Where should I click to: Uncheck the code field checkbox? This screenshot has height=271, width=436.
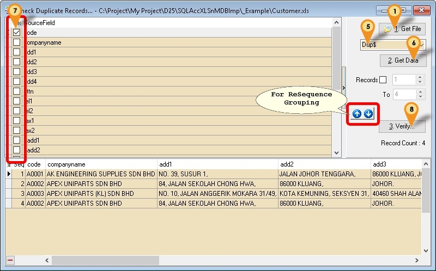[16, 33]
